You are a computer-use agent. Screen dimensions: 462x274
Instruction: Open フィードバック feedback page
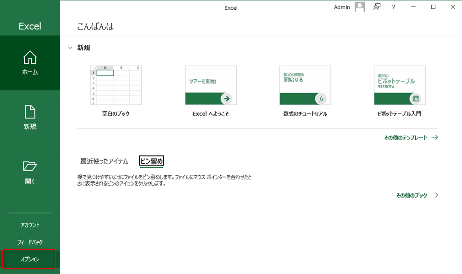pyautogui.click(x=30, y=242)
